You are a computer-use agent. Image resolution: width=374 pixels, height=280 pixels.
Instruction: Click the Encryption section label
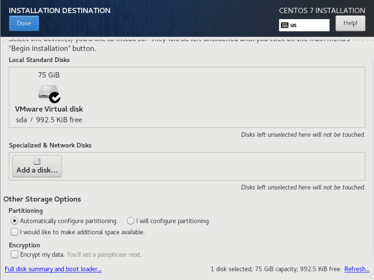[x=24, y=245]
